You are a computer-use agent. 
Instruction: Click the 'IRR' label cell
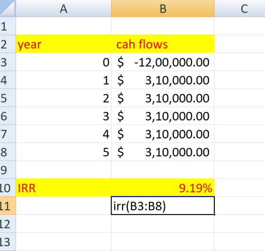tap(63, 188)
